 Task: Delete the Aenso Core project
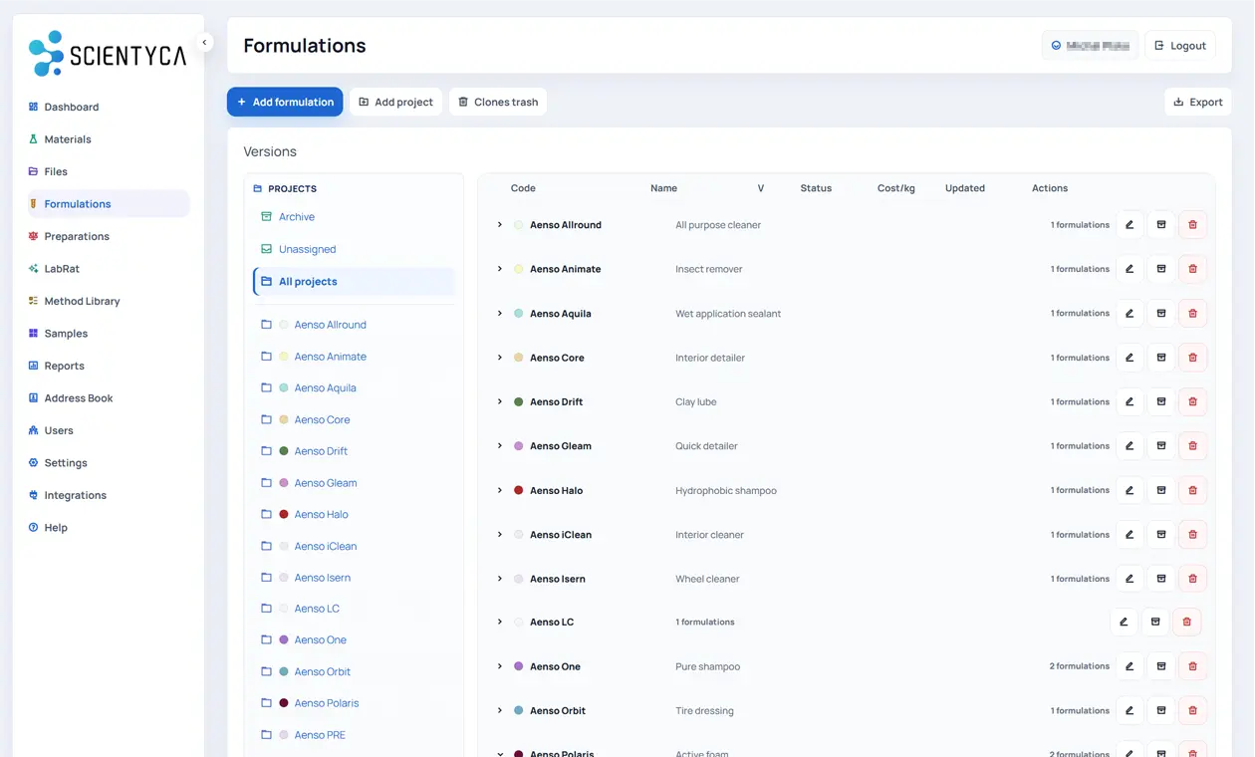click(1193, 358)
